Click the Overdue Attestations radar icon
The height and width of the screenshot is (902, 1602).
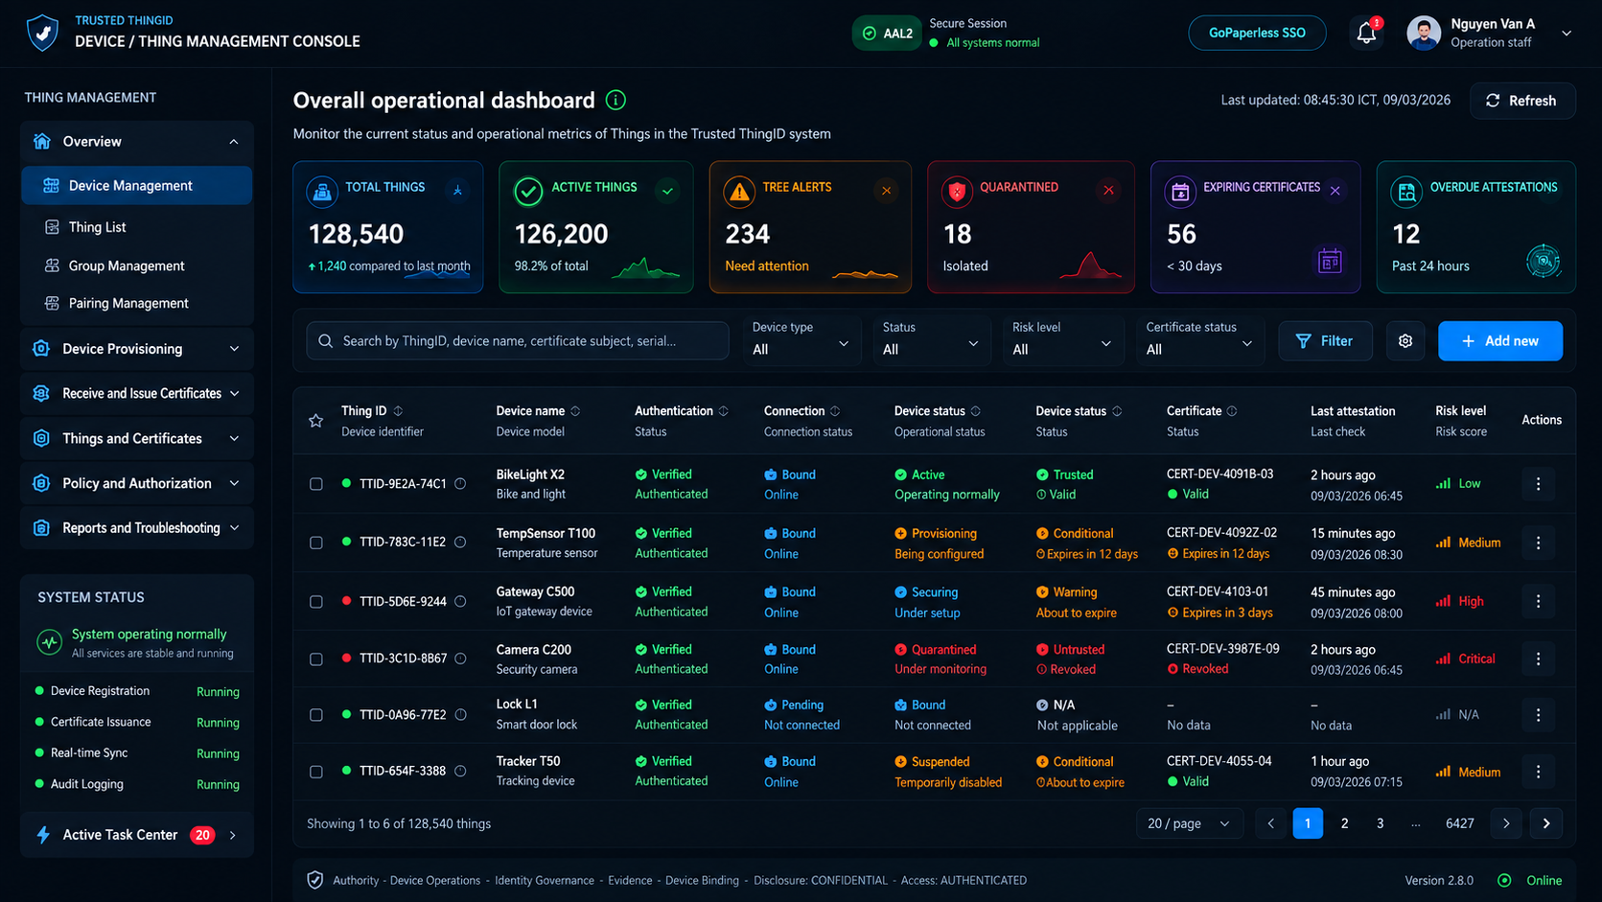(1543, 261)
